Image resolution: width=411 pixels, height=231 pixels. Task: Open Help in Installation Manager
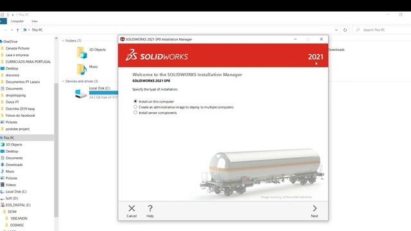pyautogui.click(x=150, y=211)
